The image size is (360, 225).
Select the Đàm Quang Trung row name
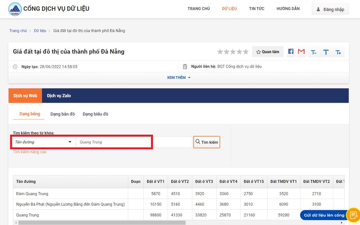tap(32, 194)
